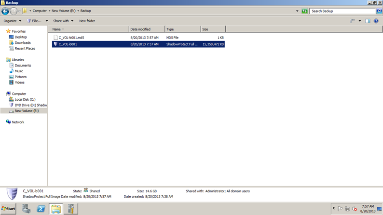Click into the Search Backup field
The width and height of the screenshot is (383, 215).
click(342, 11)
